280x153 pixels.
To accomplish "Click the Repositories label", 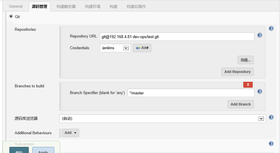I will tap(25, 29).
